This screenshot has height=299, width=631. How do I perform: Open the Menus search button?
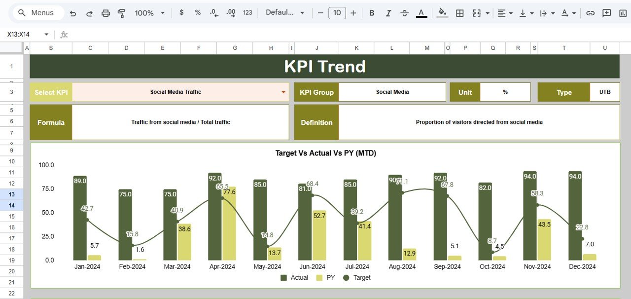[x=37, y=13]
